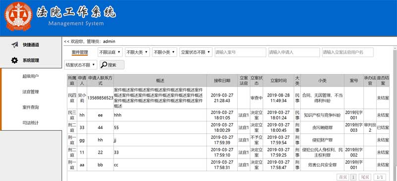Open 法官管理 in the sidebar
The width and height of the screenshot is (397, 181).
coord(31,91)
